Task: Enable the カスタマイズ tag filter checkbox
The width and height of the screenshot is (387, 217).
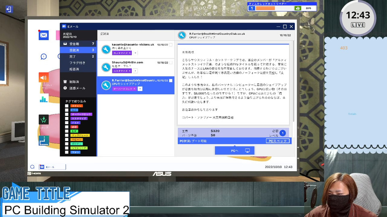Action: [67, 119]
